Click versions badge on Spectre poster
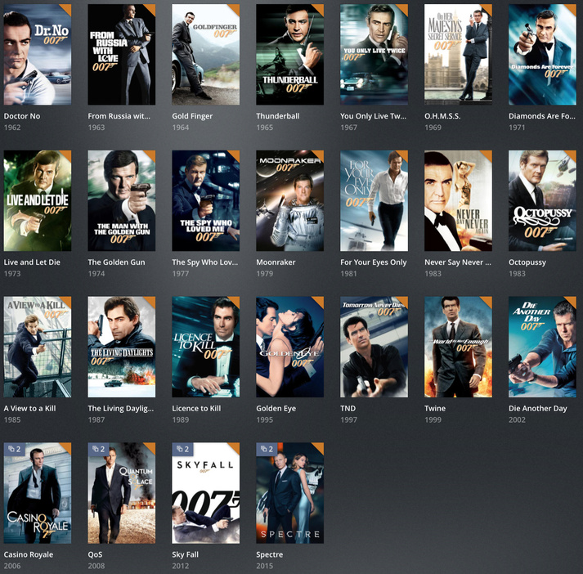This screenshot has width=583, height=574. coord(267,449)
